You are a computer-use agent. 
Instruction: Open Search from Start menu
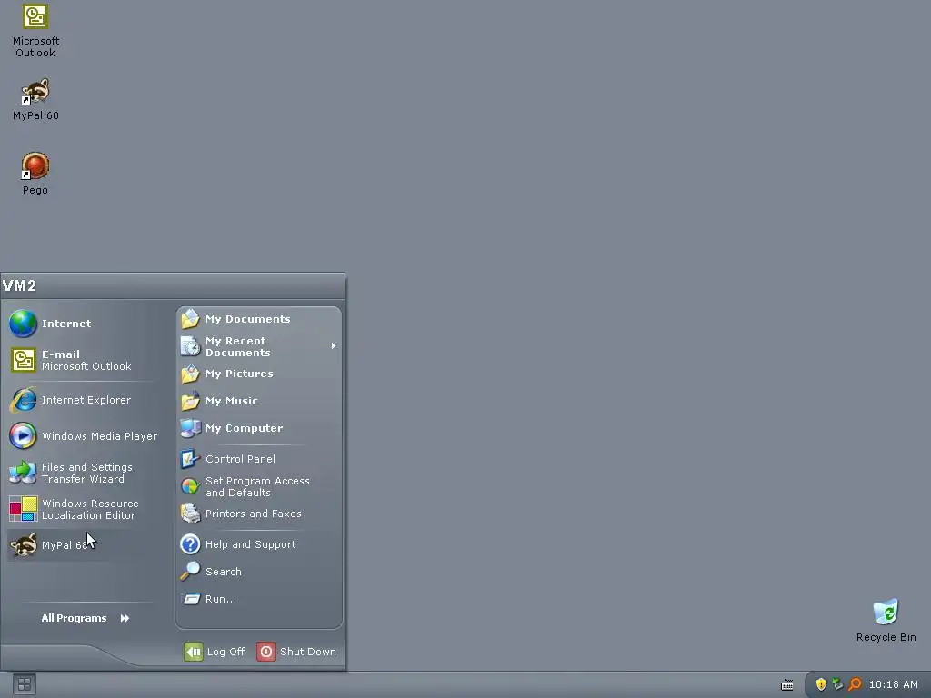click(258, 572)
